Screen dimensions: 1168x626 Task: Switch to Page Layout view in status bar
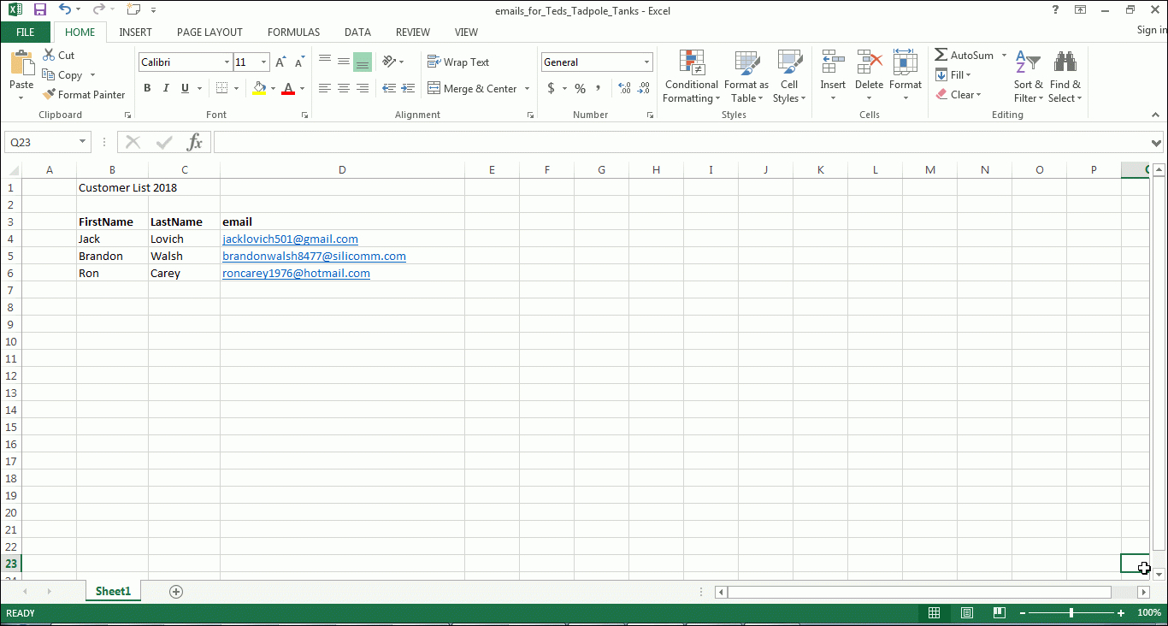point(966,612)
